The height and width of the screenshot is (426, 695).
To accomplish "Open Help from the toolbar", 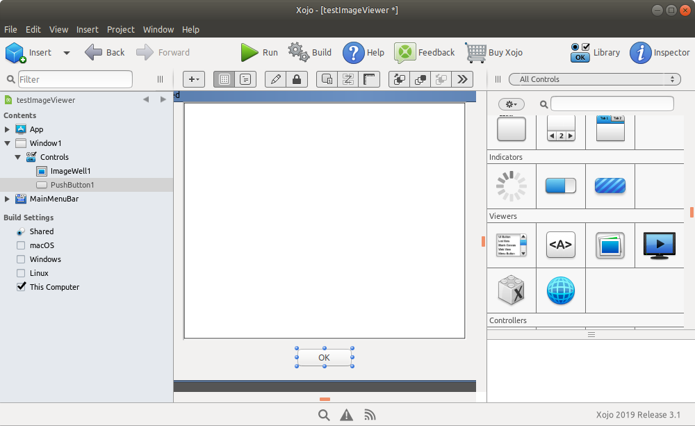I will [x=363, y=52].
